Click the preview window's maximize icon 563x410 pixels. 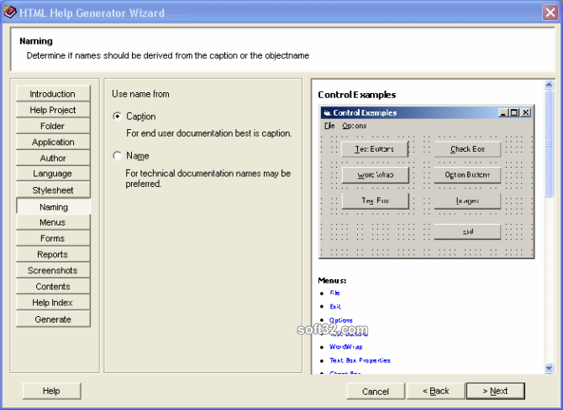point(513,112)
